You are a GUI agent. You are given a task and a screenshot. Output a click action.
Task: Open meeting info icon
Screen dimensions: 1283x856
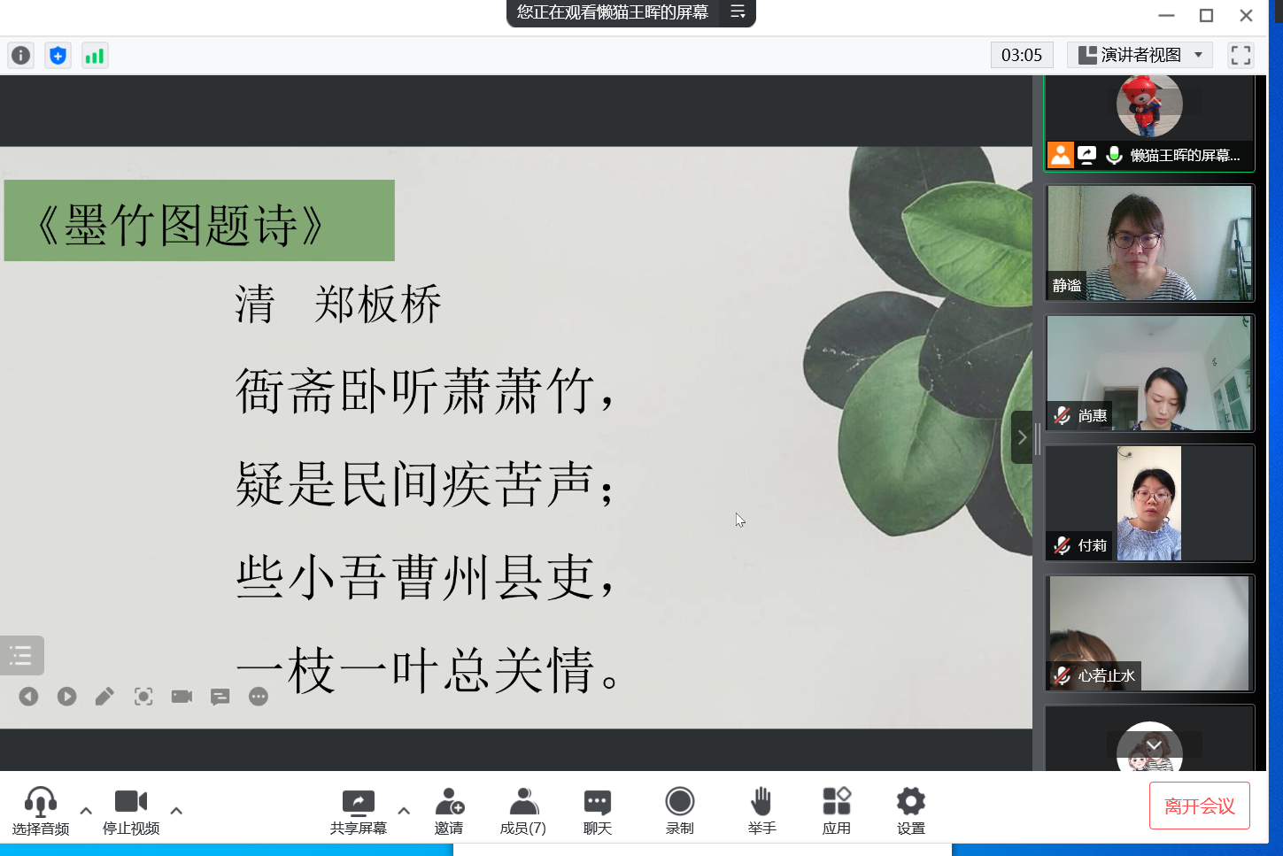click(20, 56)
